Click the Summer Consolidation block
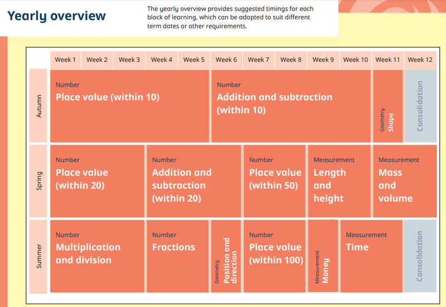Viewport: 446px width, 307px height. (420, 256)
